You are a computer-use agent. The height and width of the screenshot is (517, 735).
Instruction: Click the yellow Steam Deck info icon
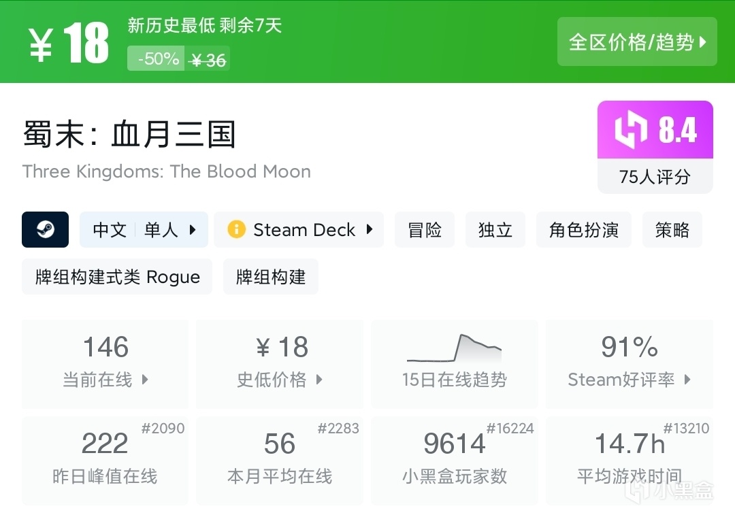[236, 229]
